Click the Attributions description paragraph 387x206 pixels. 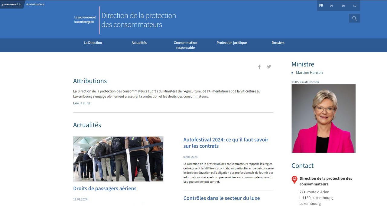[167, 94]
